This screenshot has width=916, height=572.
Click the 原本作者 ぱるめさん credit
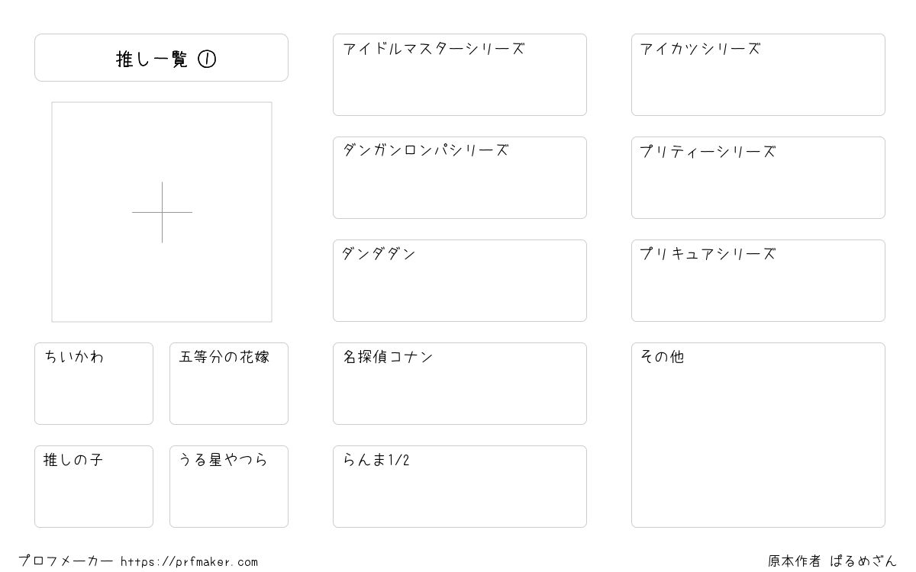pos(833,561)
